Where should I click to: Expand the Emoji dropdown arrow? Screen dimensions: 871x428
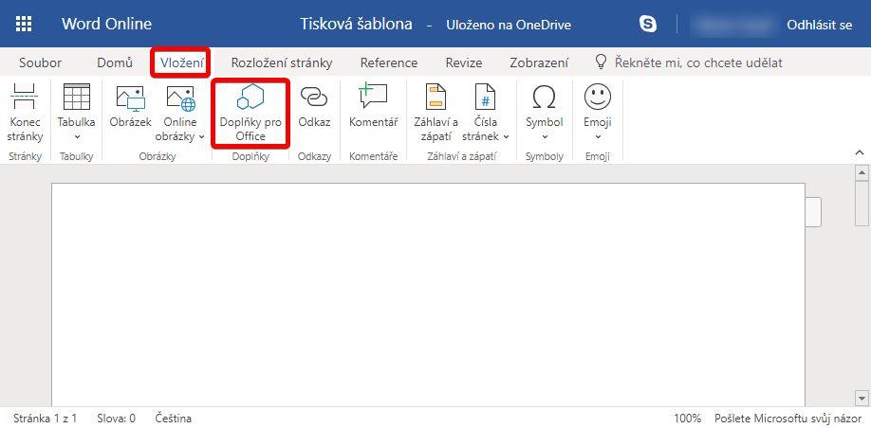pyautogui.click(x=598, y=136)
